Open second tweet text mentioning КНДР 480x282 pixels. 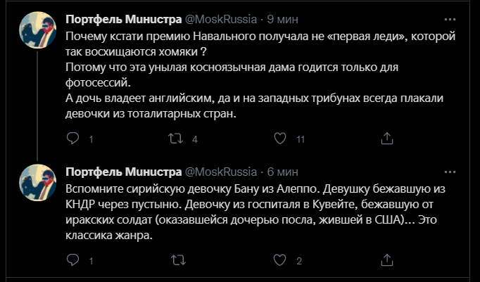pyautogui.click(x=255, y=212)
